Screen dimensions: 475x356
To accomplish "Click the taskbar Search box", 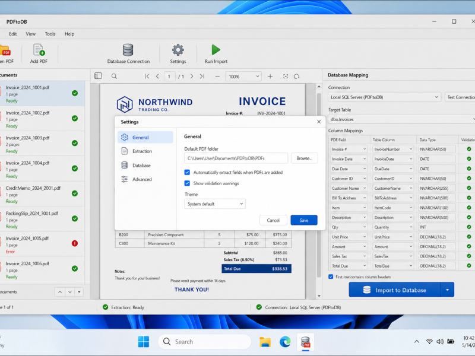I will [204, 342].
